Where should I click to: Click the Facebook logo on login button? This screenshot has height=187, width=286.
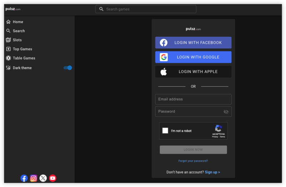[x=164, y=42]
